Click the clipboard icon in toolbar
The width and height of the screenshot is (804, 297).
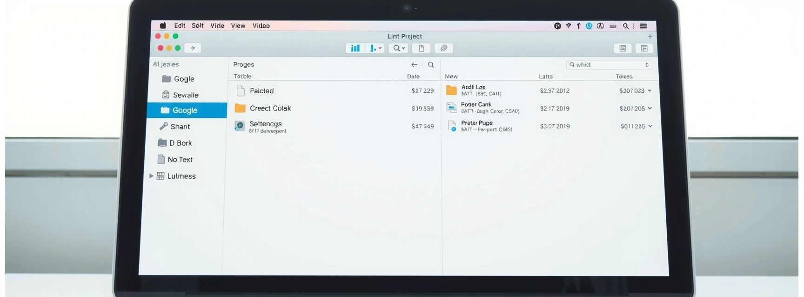pyautogui.click(x=422, y=48)
